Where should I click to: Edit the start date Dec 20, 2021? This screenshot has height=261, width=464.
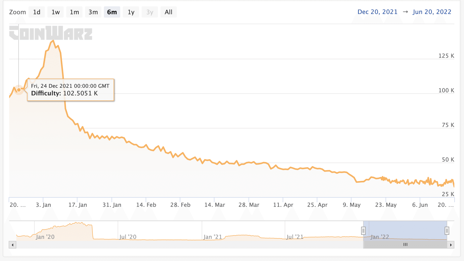pos(377,12)
